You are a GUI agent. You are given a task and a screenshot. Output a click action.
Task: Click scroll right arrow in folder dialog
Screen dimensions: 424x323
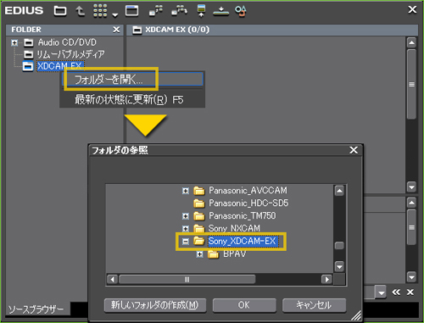(x=326, y=280)
